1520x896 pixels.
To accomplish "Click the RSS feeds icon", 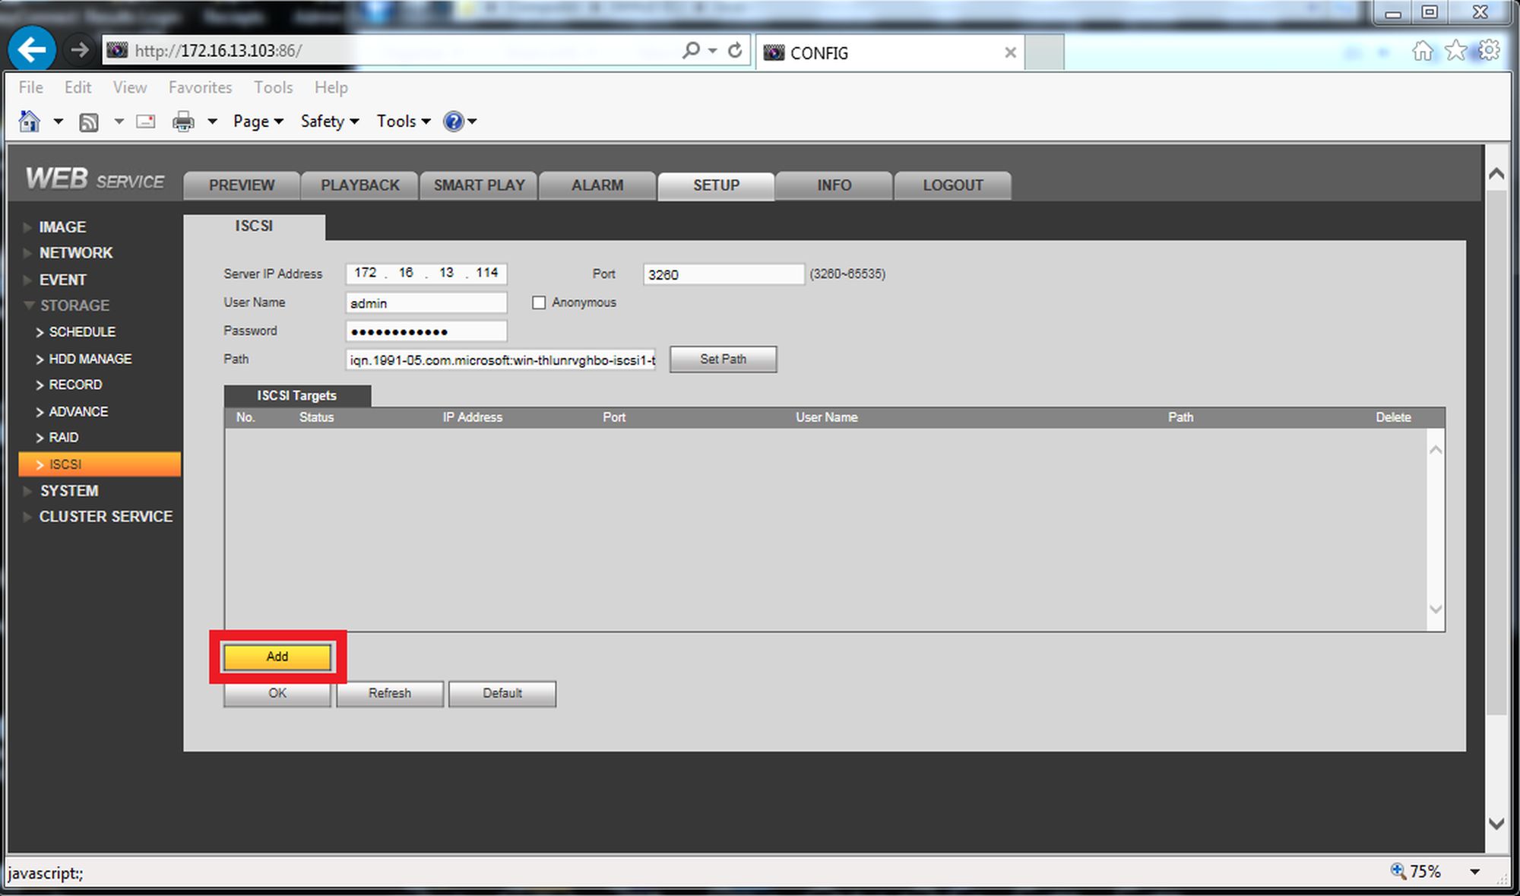I will pos(89,122).
